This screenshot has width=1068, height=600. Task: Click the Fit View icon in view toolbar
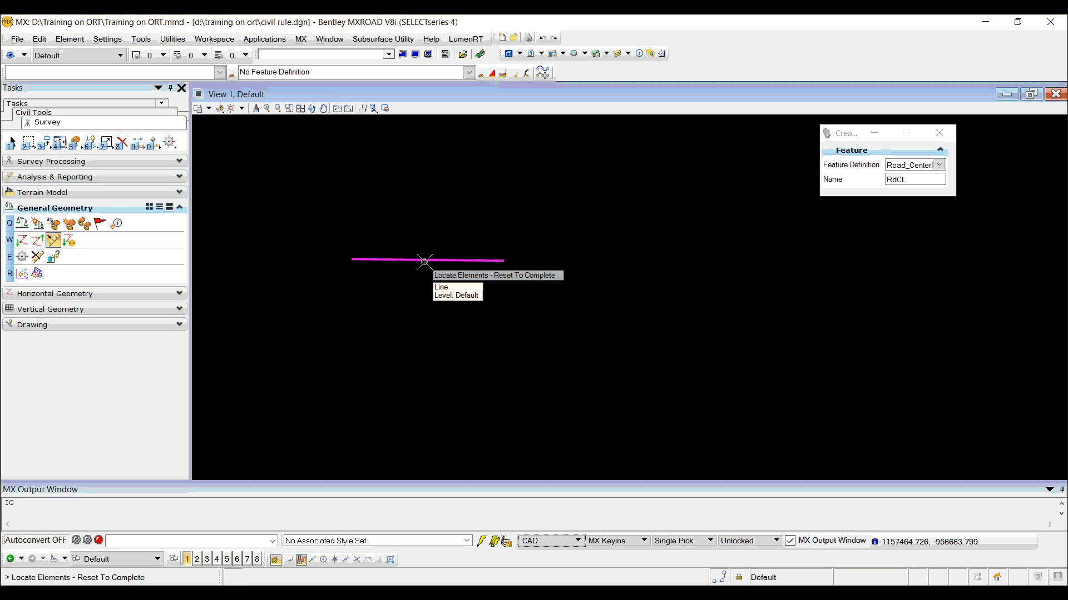tap(301, 109)
